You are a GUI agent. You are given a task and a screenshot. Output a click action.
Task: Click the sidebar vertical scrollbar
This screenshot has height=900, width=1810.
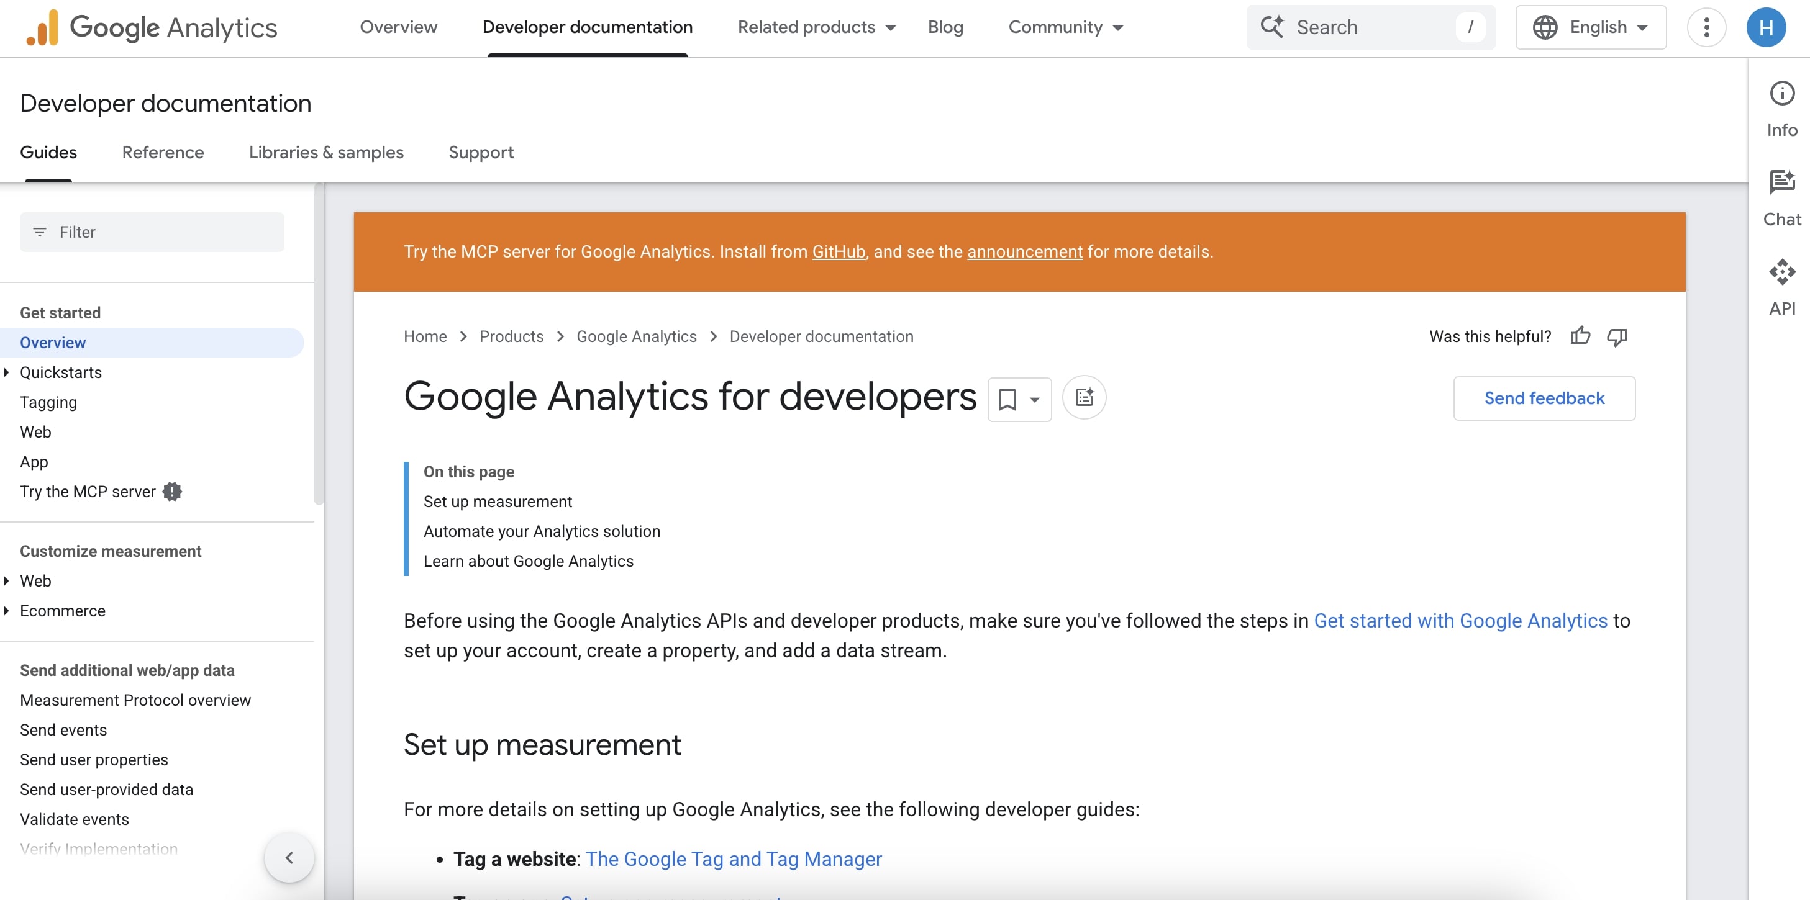click(x=318, y=344)
